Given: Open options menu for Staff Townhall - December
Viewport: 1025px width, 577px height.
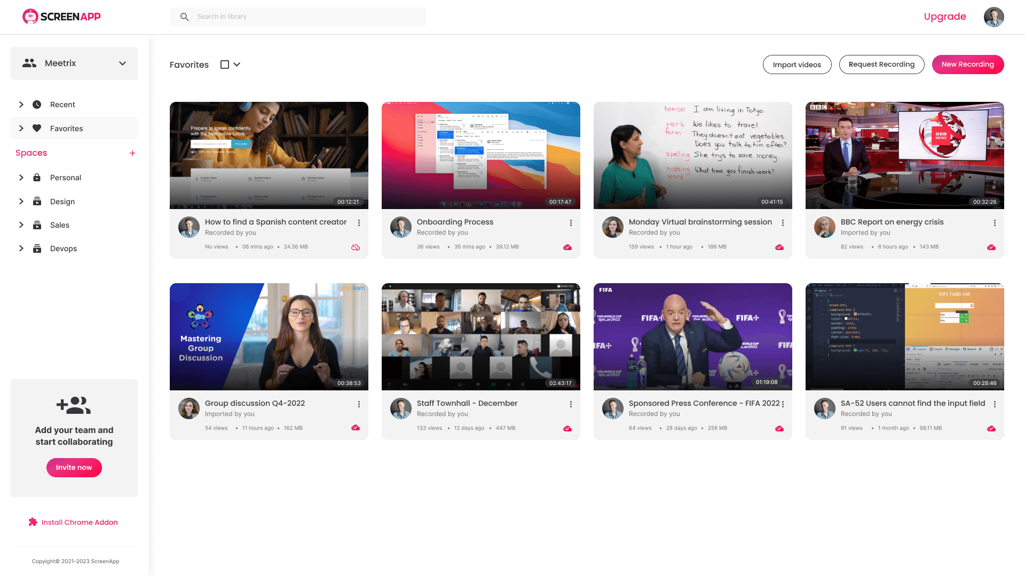Looking at the screenshot, I should [x=571, y=404].
